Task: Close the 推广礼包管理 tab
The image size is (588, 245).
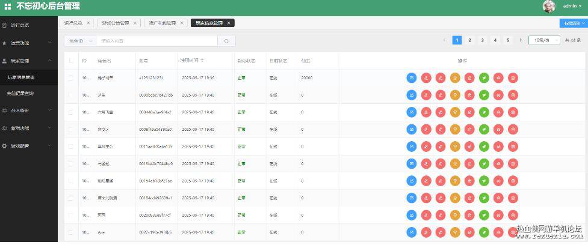Action: (182, 23)
